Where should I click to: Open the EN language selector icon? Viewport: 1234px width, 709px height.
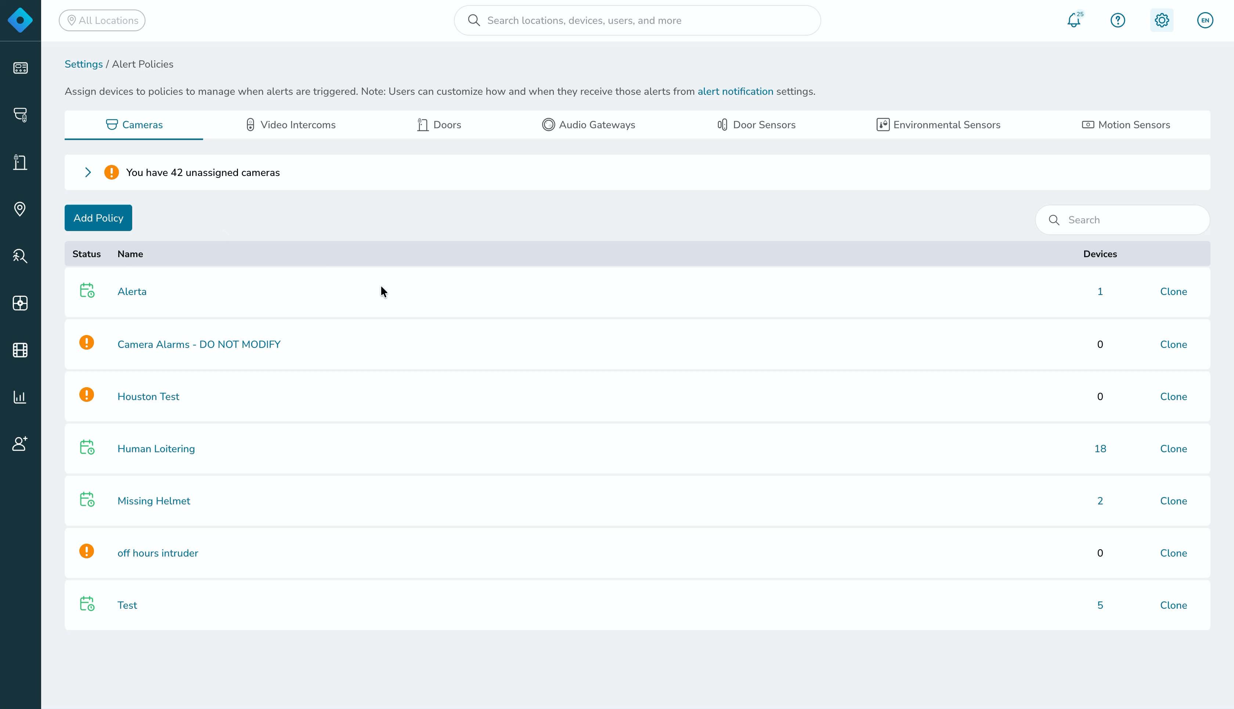coord(1205,21)
